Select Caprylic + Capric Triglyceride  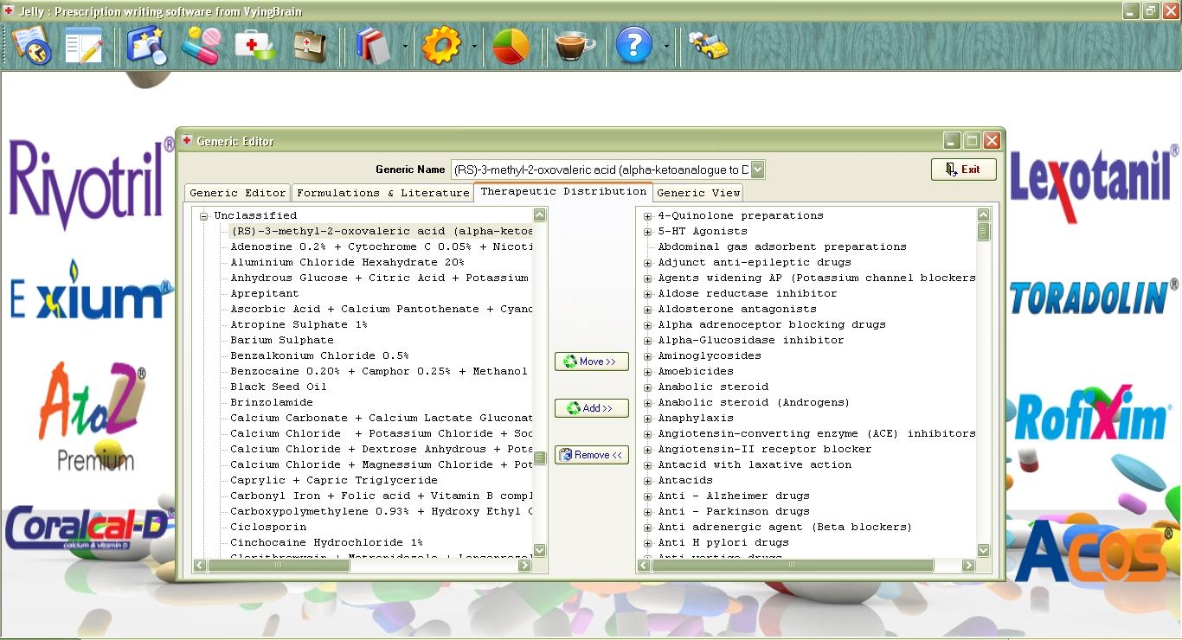333,480
